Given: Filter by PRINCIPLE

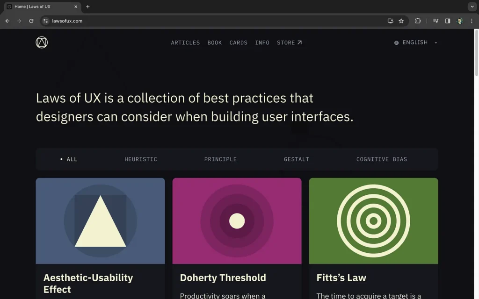Looking at the screenshot, I should coord(221,159).
